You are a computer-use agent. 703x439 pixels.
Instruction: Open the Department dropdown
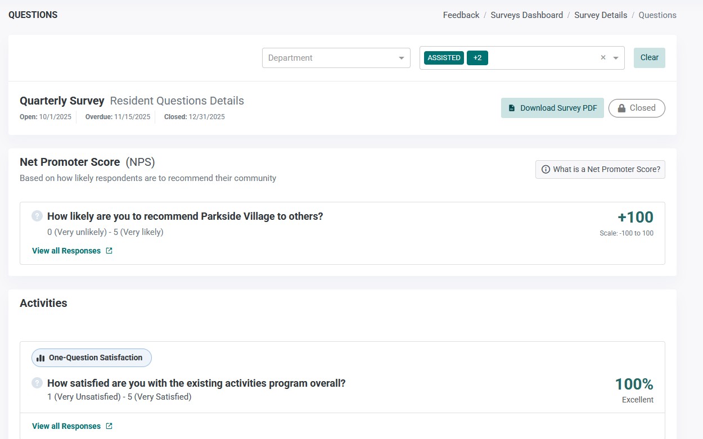click(x=336, y=58)
